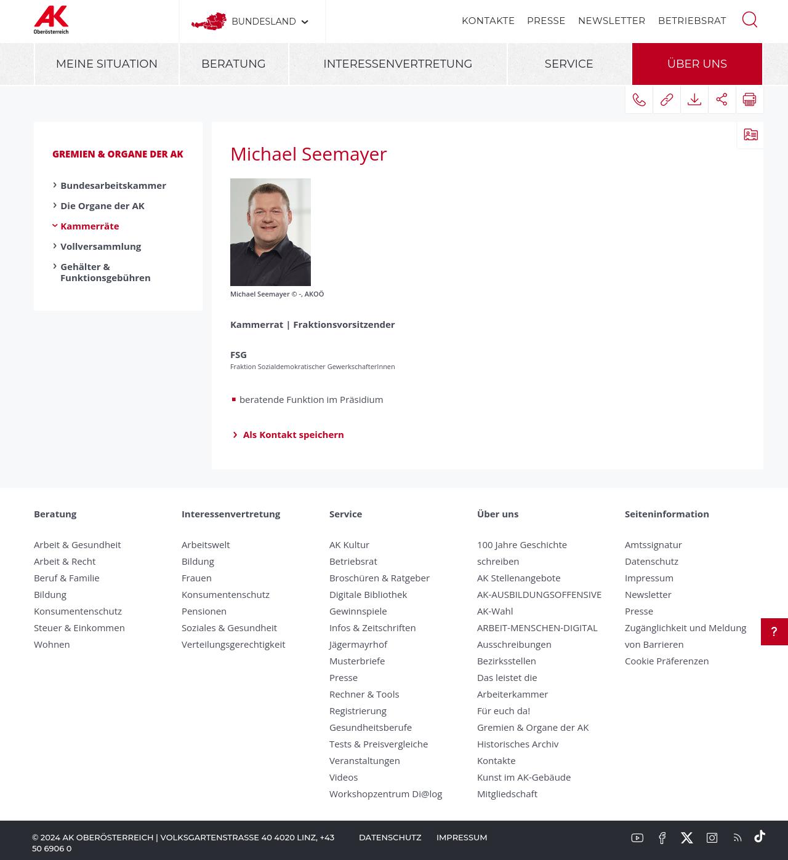Viewport: 788px width, 860px height.
Task: Open the Meine Situation main menu
Action: (x=107, y=64)
